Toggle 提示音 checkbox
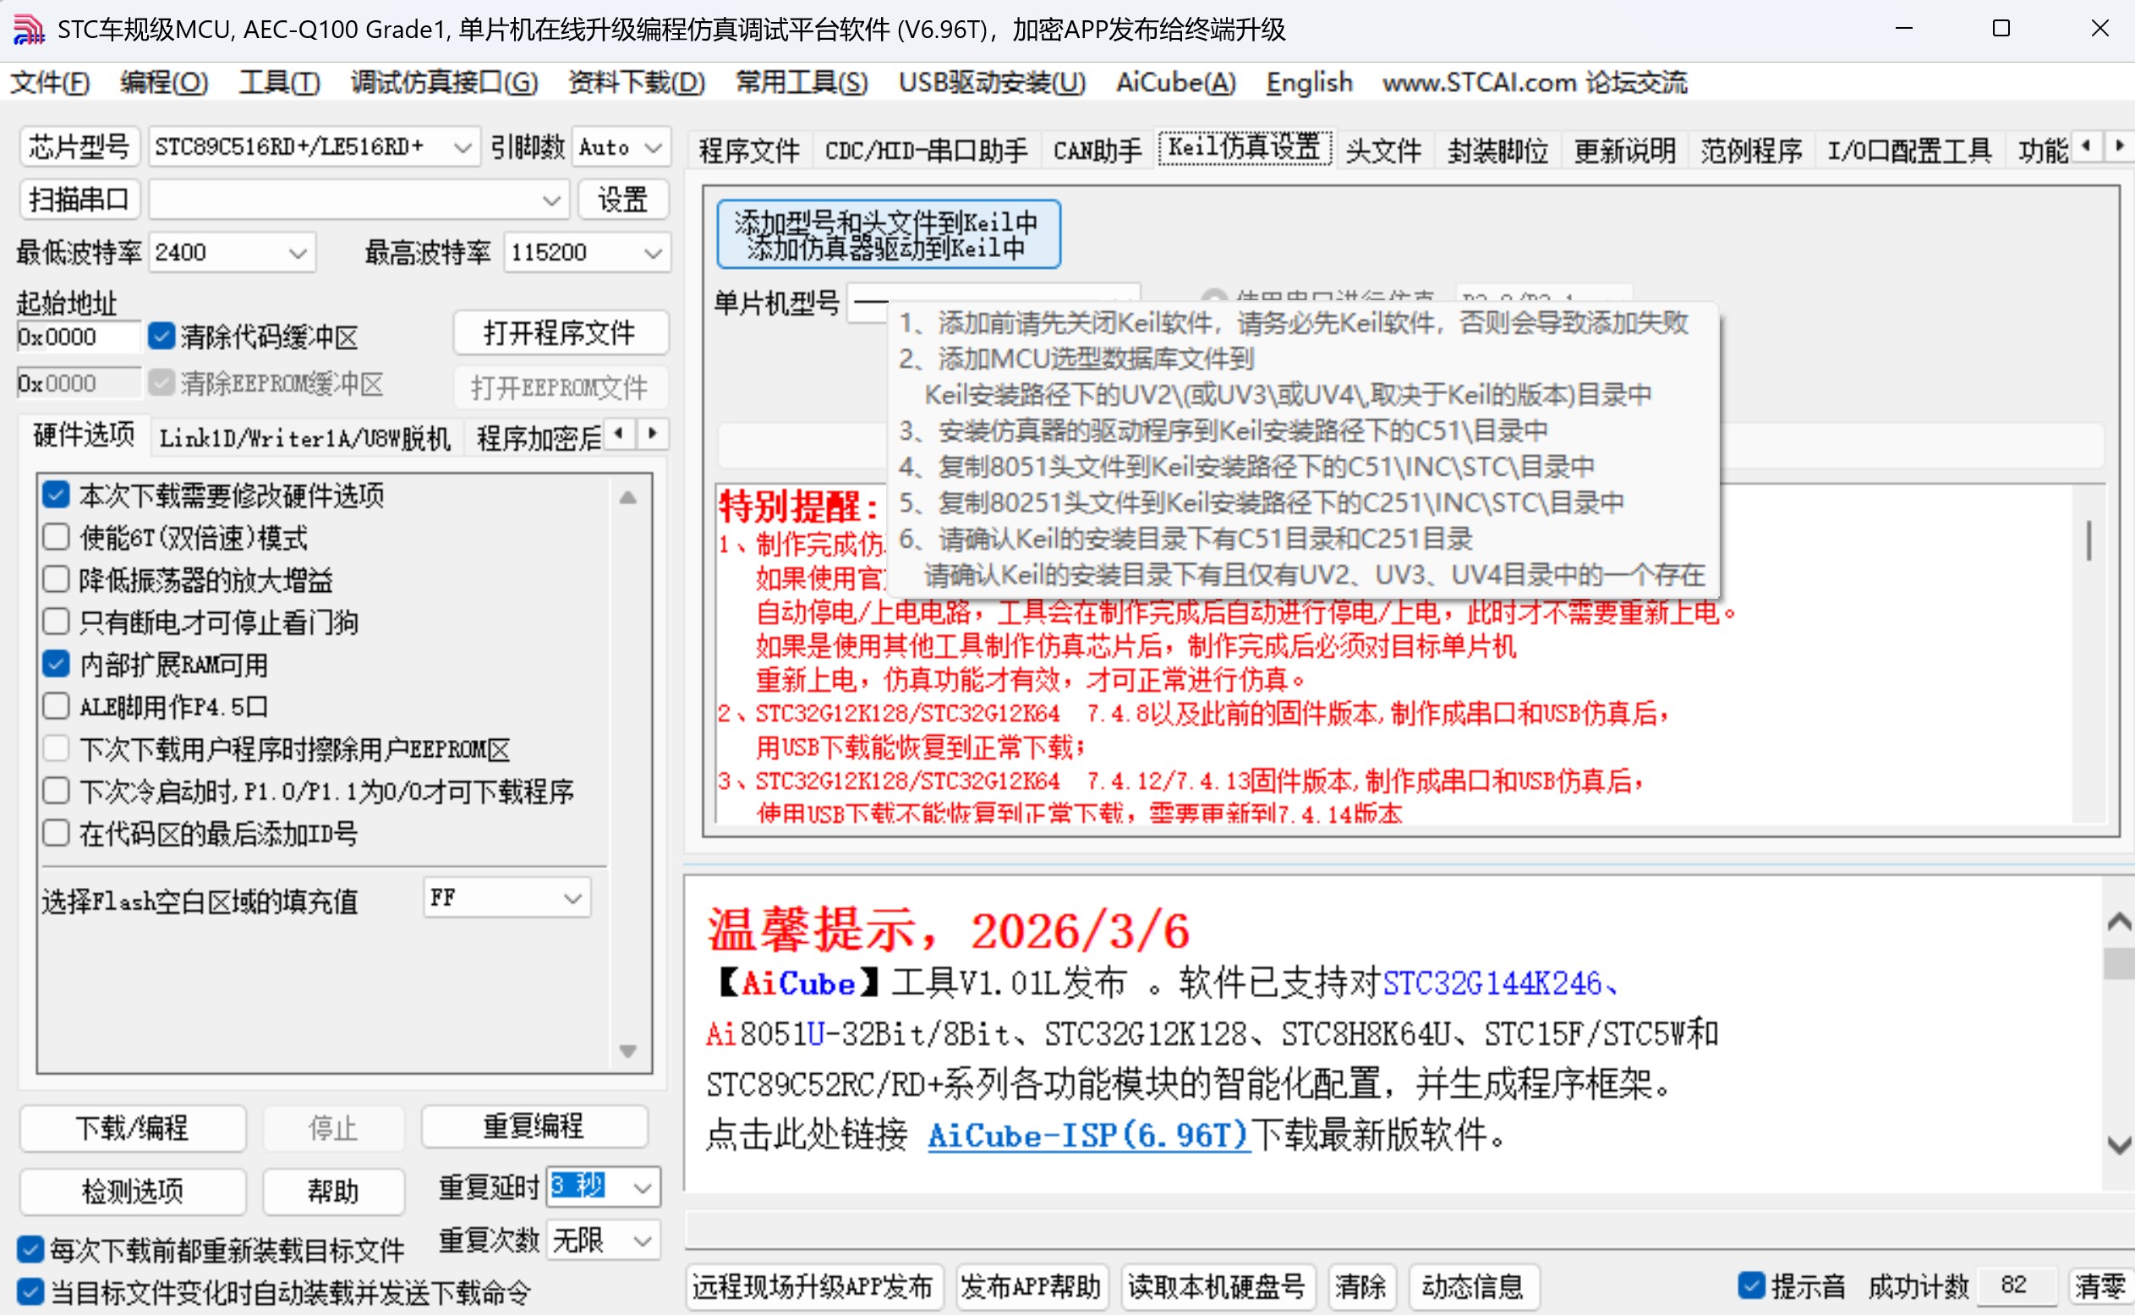2135x1315 pixels. coord(1751,1285)
